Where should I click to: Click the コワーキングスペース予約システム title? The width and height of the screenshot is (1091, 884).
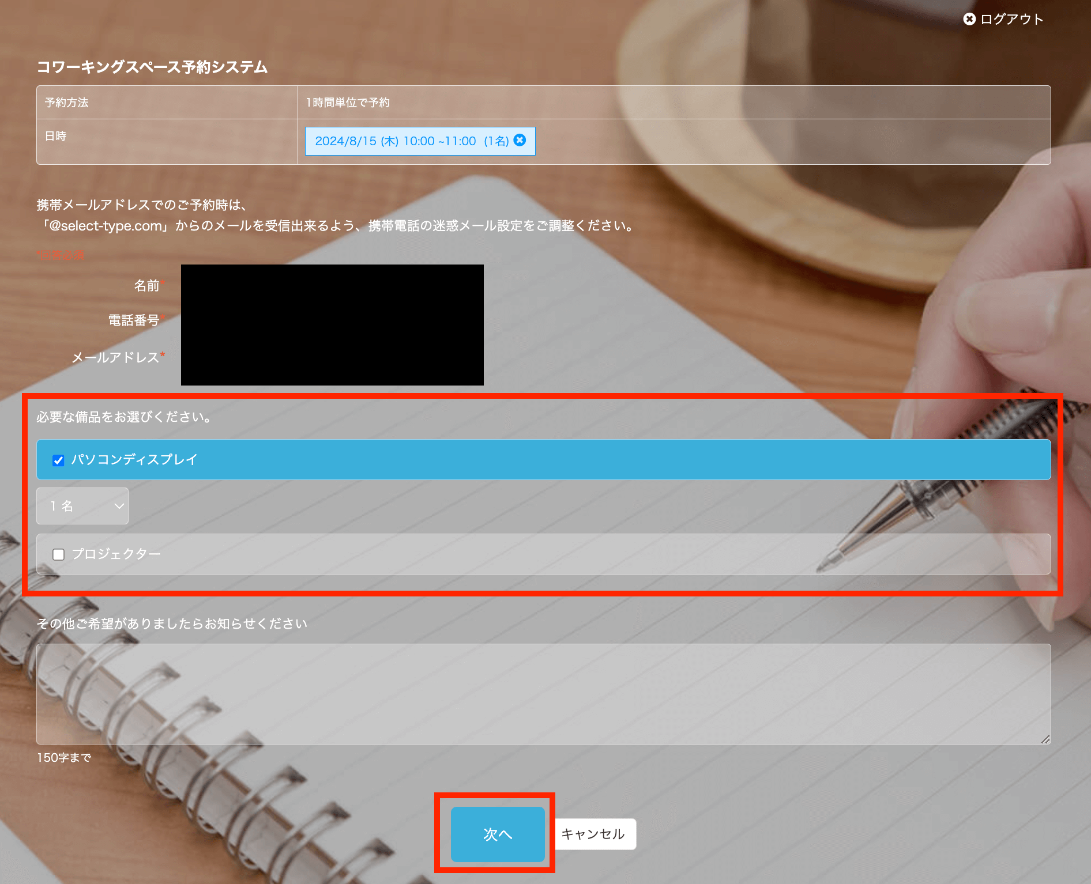(x=152, y=67)
